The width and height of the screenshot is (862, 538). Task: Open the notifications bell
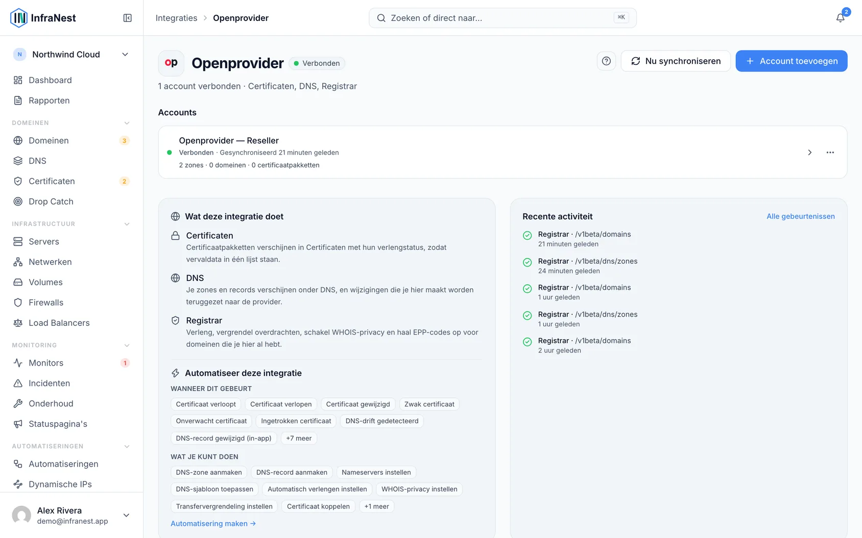[x=840, y=18]
